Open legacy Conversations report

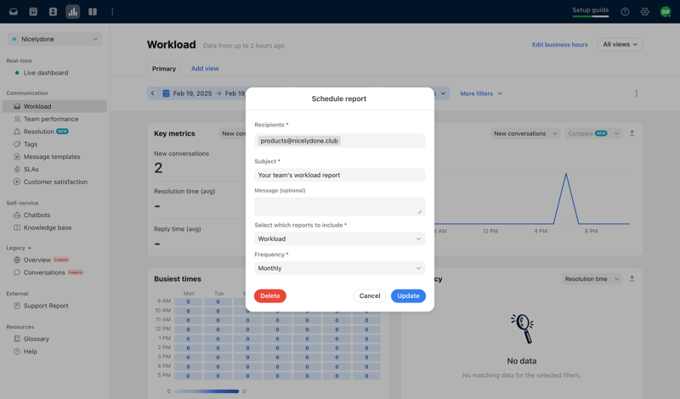point(44,273)
